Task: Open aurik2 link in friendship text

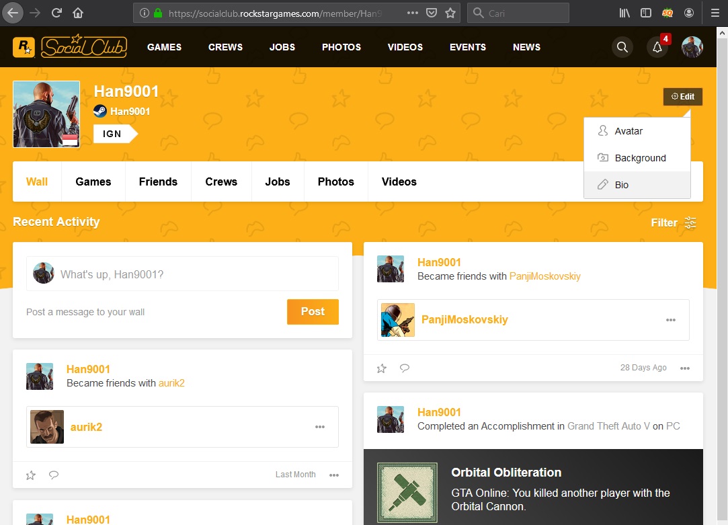Action: [x=172, y=383]
